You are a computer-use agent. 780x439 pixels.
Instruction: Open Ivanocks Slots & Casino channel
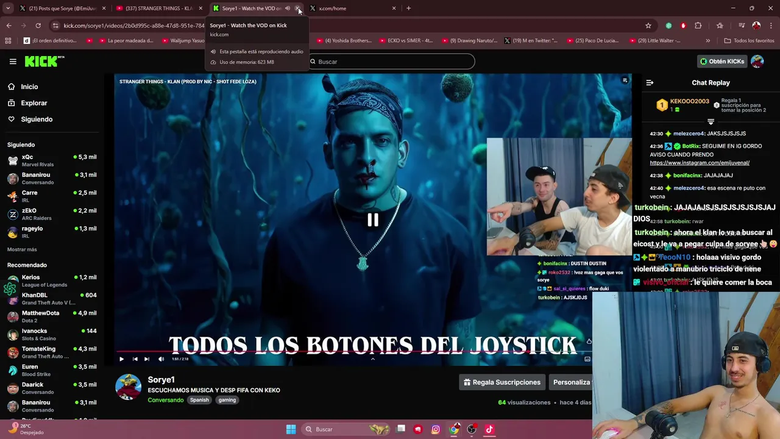(52, 335)
